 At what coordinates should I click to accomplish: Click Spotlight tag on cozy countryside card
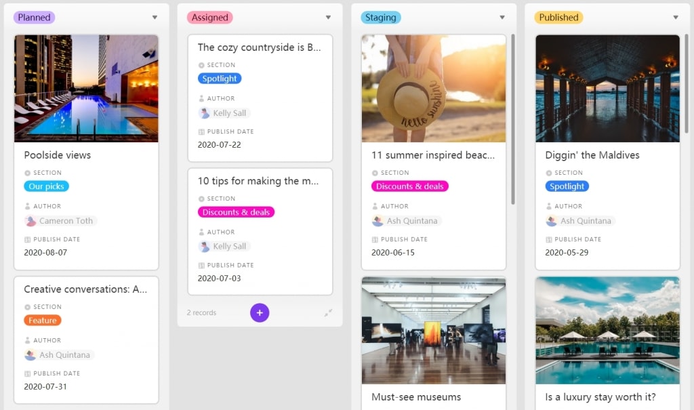pyautogui.click(x=220, y=79)
